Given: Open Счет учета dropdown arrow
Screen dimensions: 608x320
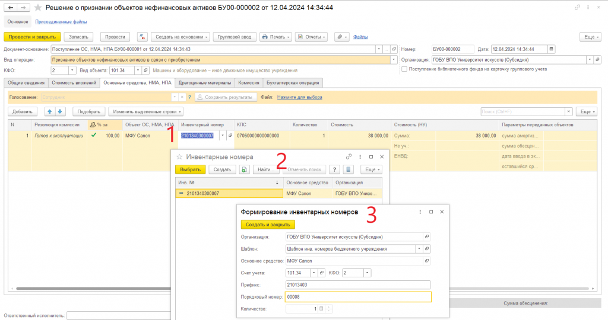Looking at the screenshot, I should pyautogui.click(x=313, y=273).
